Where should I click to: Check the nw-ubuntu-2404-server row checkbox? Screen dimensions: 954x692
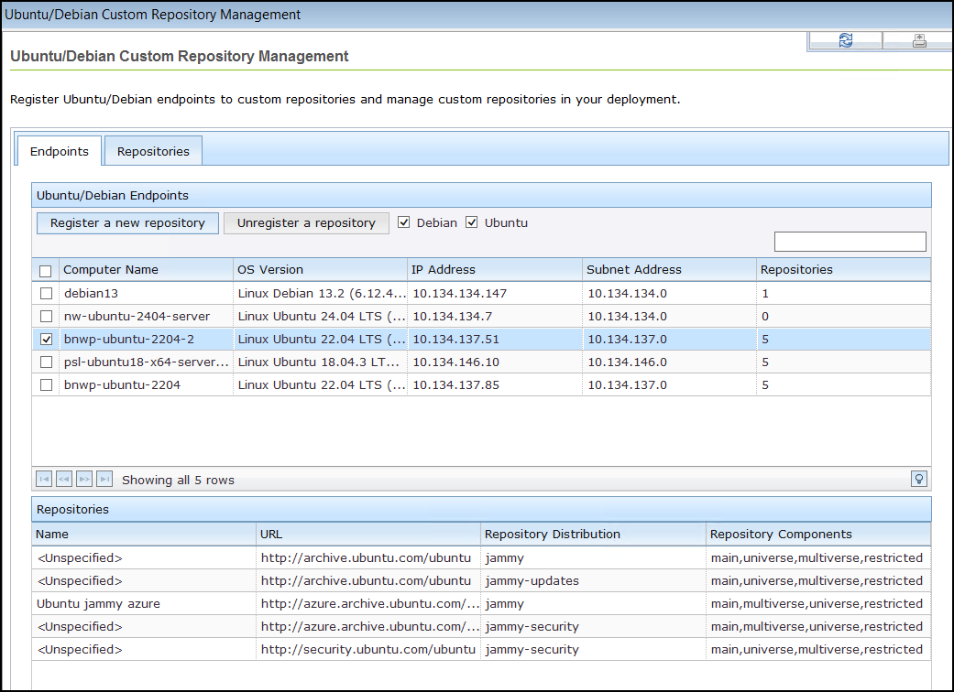[46, 317]
